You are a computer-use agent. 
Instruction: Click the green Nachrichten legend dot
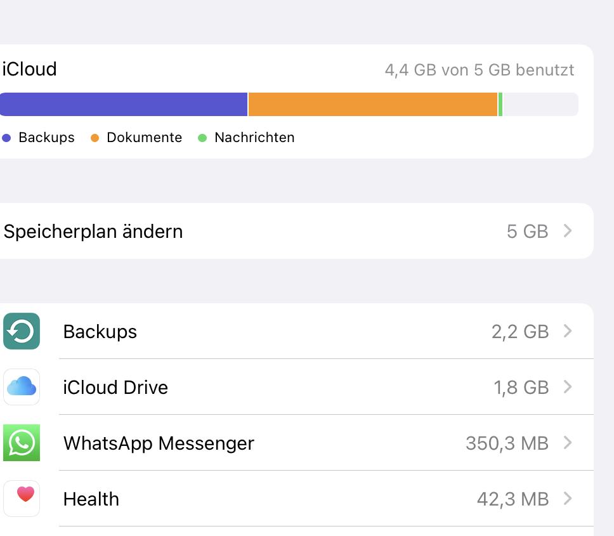[x=203, y=138]
